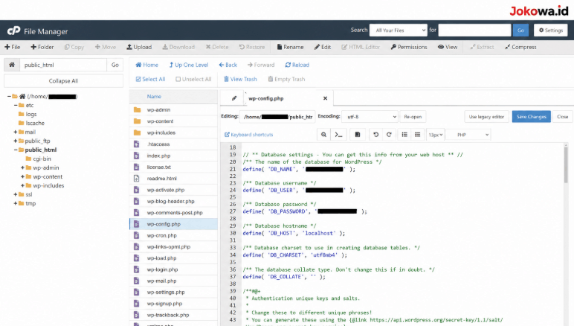
Task: Click the editor Close button
Action: tap(563, 116)
